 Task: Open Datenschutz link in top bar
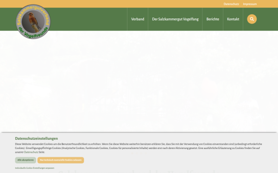pyautogui.click(x=231, y=4)
